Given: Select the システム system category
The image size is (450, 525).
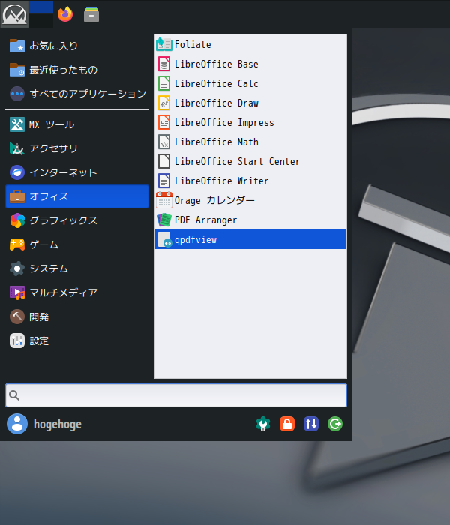Looking at the screenshot, I should pos(77,268).
